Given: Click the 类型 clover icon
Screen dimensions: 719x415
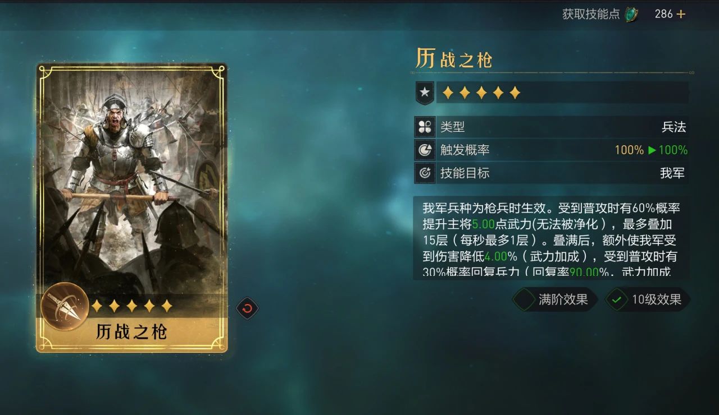Looking at the screenshot, I should coord(425,127).
